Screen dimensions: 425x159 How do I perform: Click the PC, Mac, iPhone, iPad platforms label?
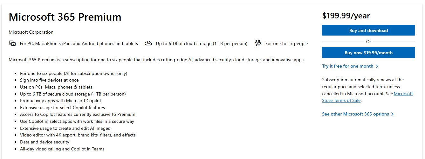[79, 43]
